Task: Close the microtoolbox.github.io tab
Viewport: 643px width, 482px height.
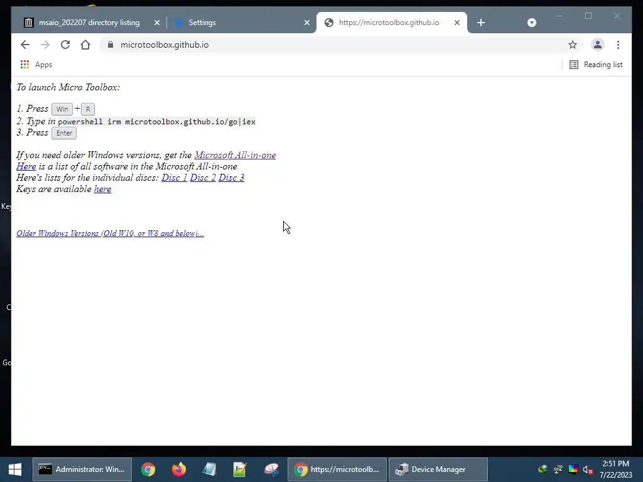Action: (457, 23)
